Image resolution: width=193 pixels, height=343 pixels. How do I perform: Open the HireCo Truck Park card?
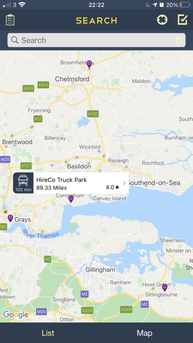(x=71, y=183)
